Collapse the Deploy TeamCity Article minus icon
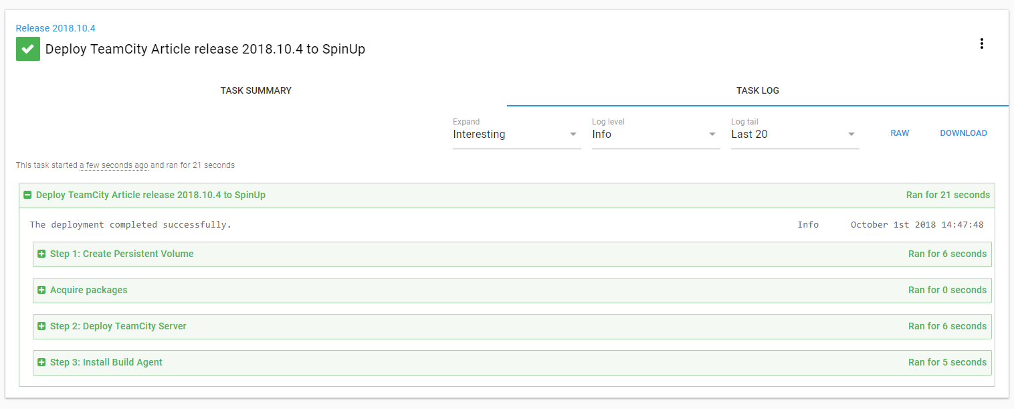This screenshot has width=1014, height=409. tap(27, 195)
